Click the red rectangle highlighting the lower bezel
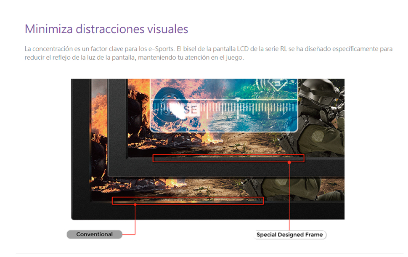This screenshot has height=257, width=408. tap(187, 201)
